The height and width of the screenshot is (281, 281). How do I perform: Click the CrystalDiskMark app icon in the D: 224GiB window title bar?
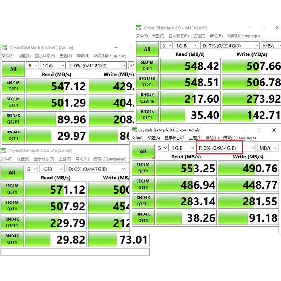coord(138,28)
